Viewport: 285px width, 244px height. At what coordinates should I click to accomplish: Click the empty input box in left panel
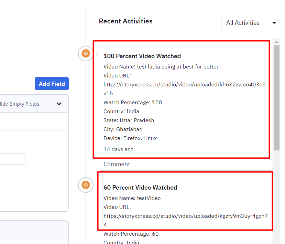tap(12, 159)
